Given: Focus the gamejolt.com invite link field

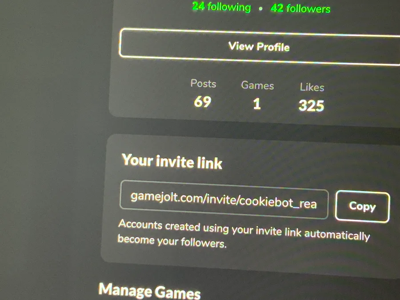Looking at the screenshot, I should tap(224, 200).
